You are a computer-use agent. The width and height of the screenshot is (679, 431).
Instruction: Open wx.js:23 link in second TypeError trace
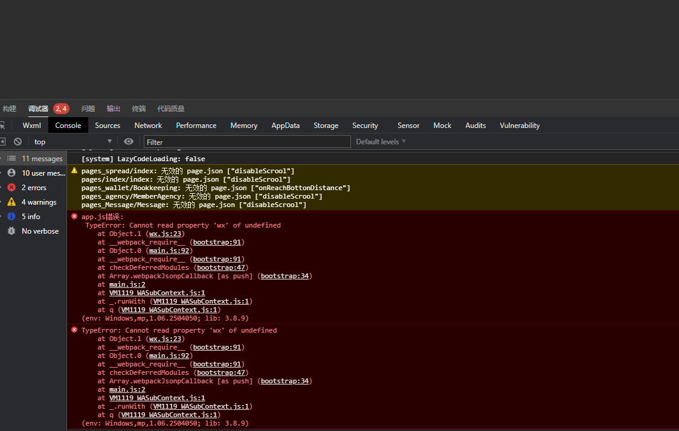[x=165, y=339]
